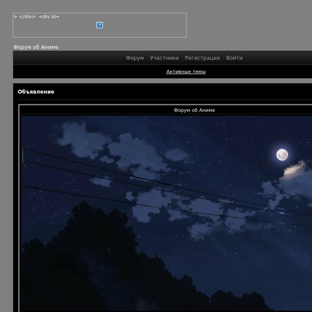Image resolution: width=312 pixels, height=312 pixels.
Task: Open the Активные темы link
Action: pyautogui.click(x=186, y=71)
